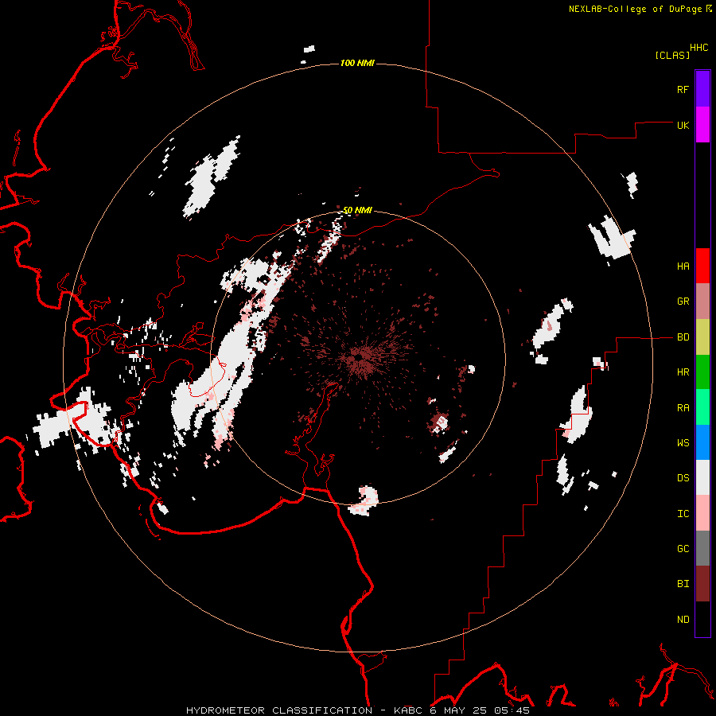Select the "GR" legend label
This screenshot has height=716, width=716.
click(x=683, y=302)
